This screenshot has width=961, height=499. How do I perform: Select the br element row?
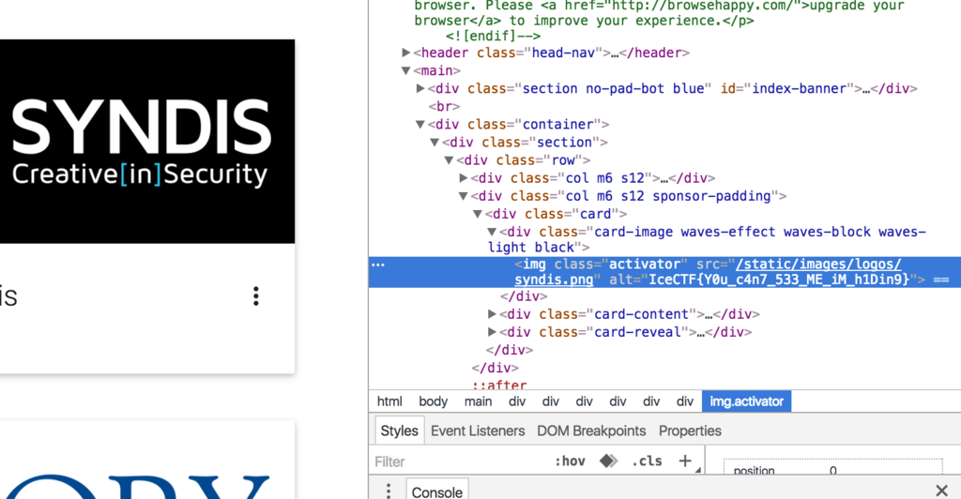click(x=444, y=107)
